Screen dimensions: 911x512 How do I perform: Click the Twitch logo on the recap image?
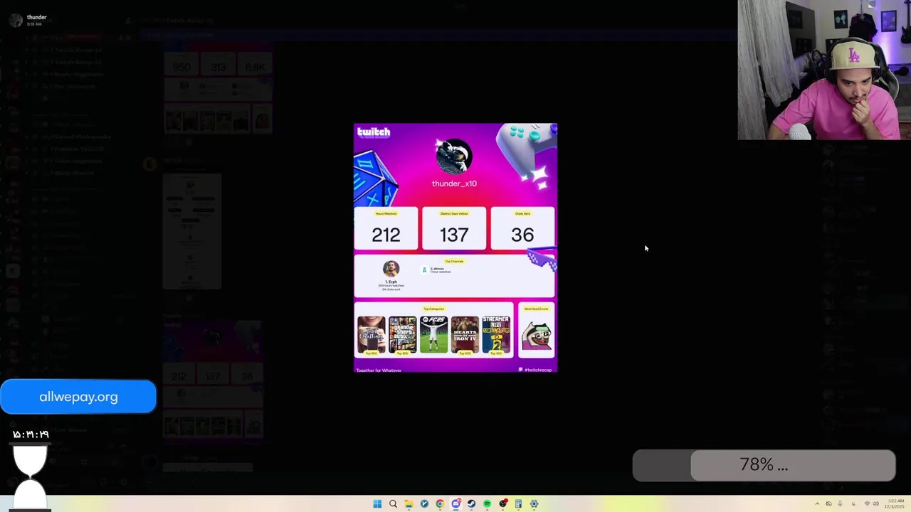374,132
